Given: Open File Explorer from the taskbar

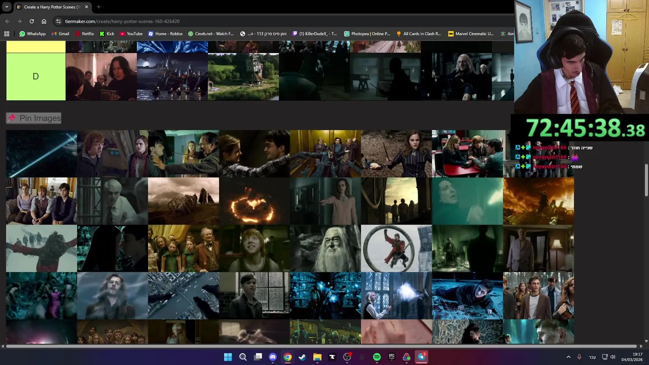Looking at the screenshot, I should [317, 357].
